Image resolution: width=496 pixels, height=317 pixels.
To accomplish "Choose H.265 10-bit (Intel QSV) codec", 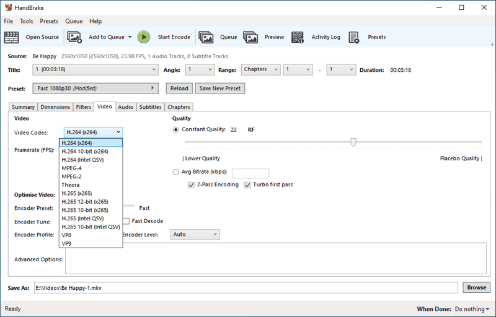I will pyautogui.click(x=91, y=227).
